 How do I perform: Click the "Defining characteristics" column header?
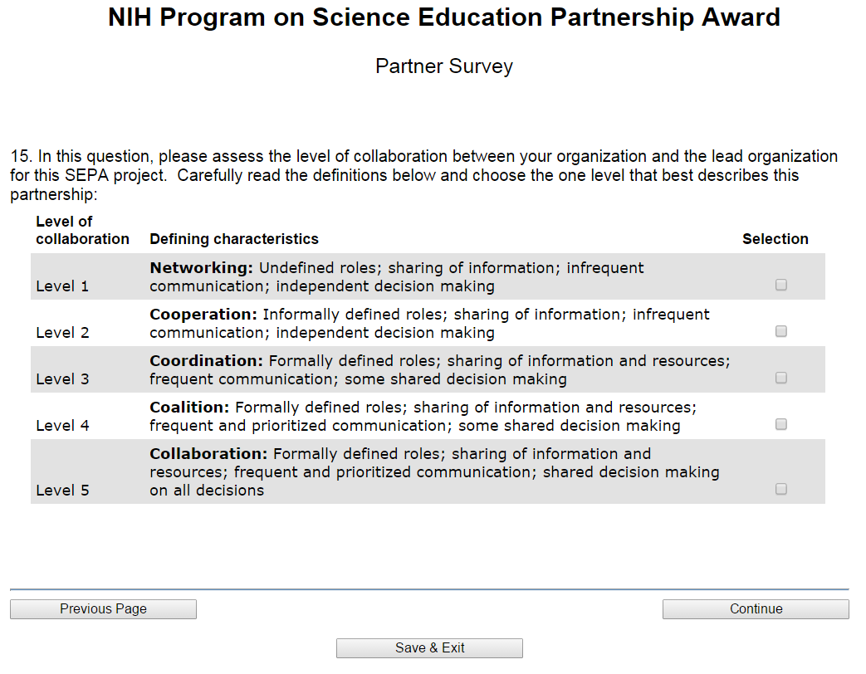tap(234, 239)
